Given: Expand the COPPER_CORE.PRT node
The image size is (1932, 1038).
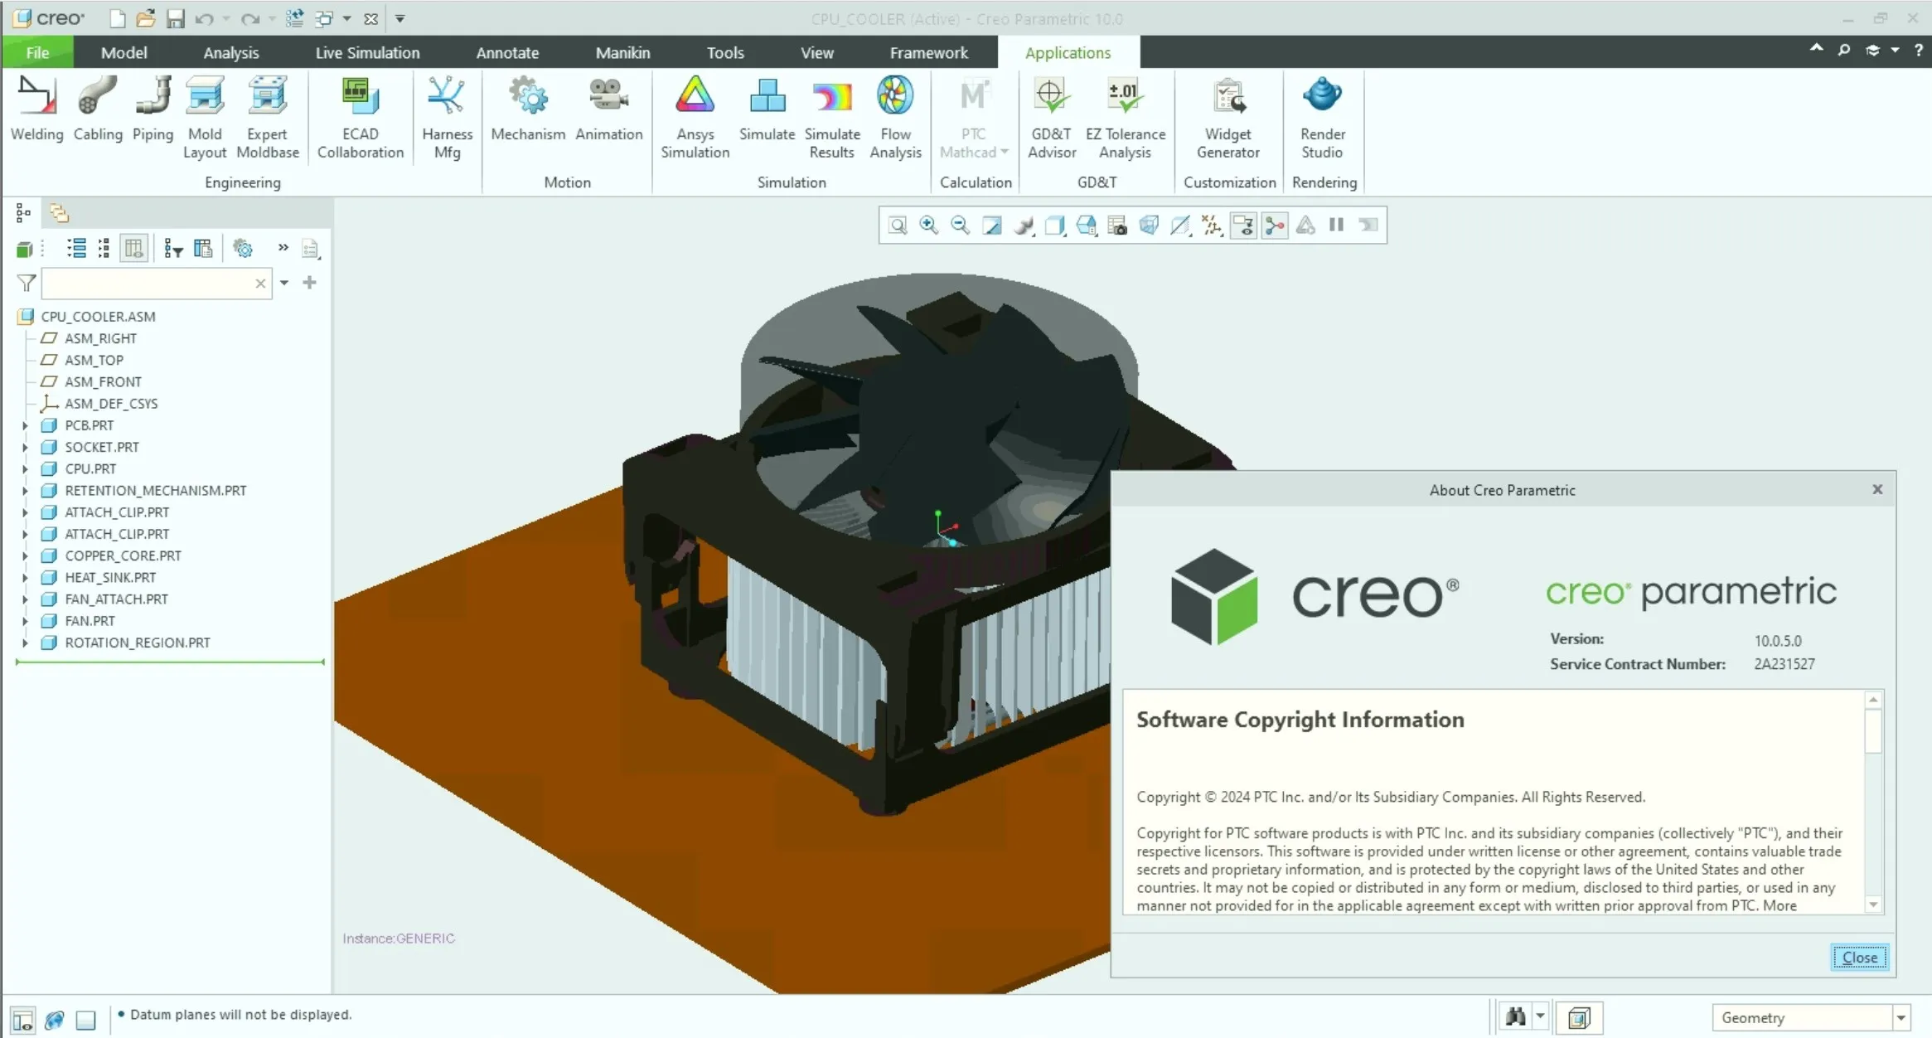Looking at the screenshot, I should [25, 555].
